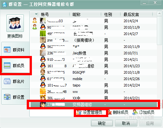This screenshot has height=128, width=163.
Task: Select member with nickname *#*
Action: [x=93, y=47]
